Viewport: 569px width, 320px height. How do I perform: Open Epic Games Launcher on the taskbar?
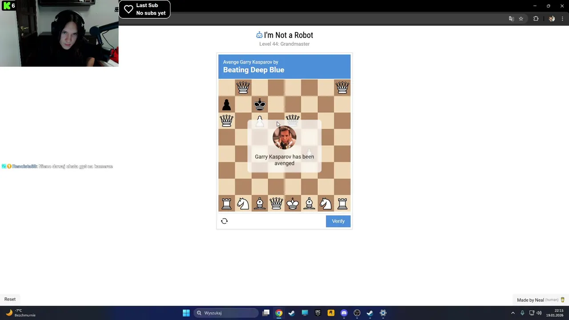click(318, 313)
